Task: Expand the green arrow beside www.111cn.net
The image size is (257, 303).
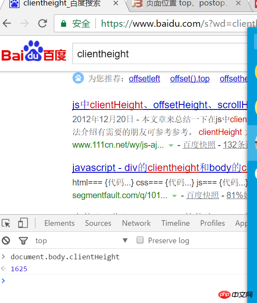Action: (x=171, y=146)
